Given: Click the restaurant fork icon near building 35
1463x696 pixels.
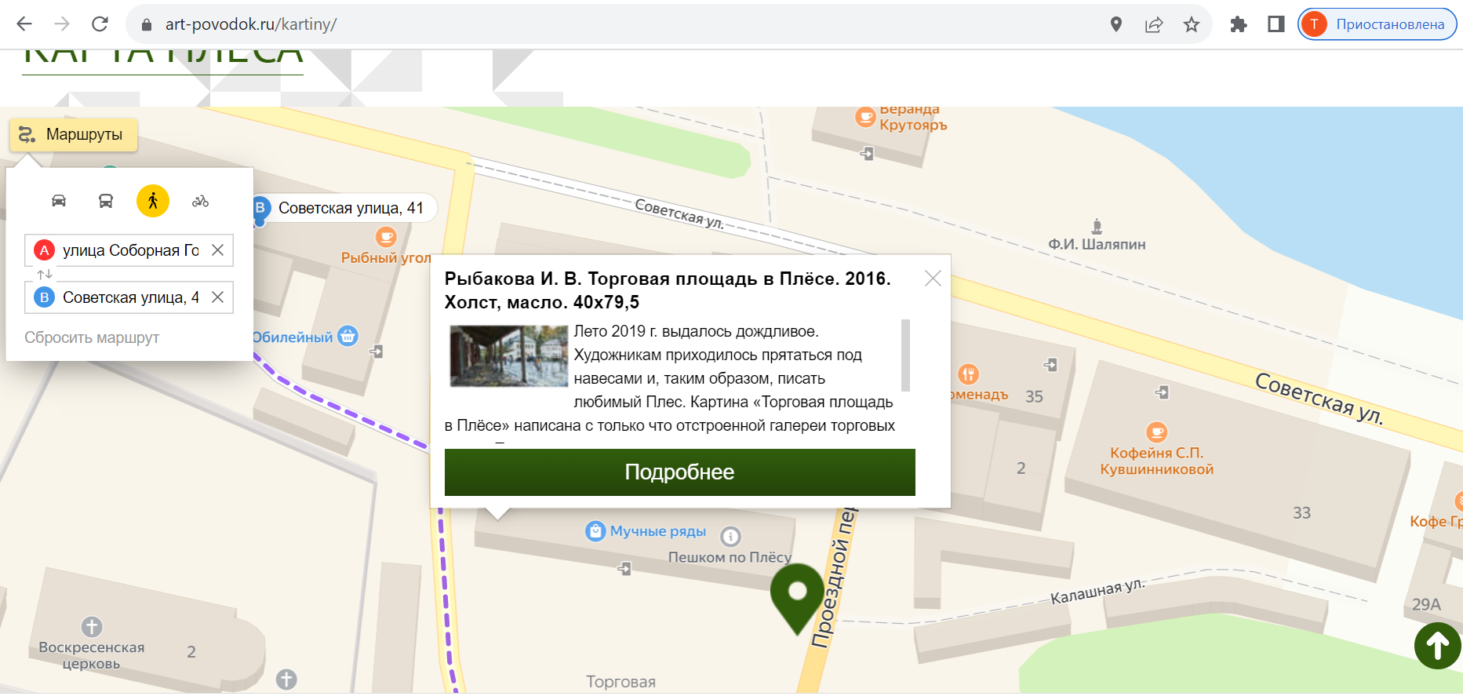Looking at the screenshot, I should point(969,374).
